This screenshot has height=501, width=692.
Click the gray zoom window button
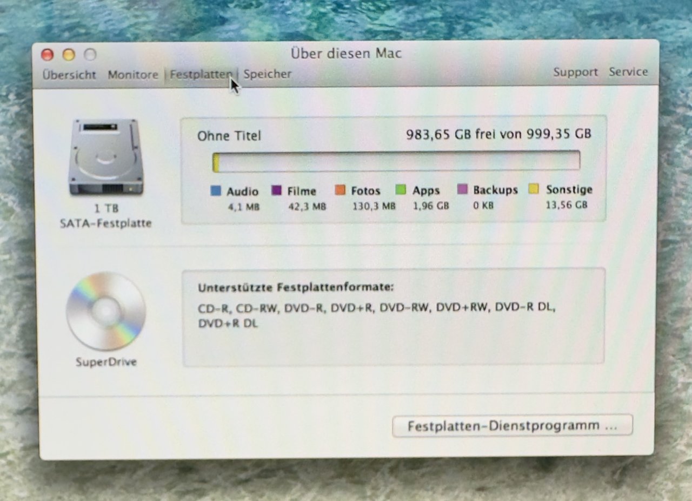click(90, 54)
